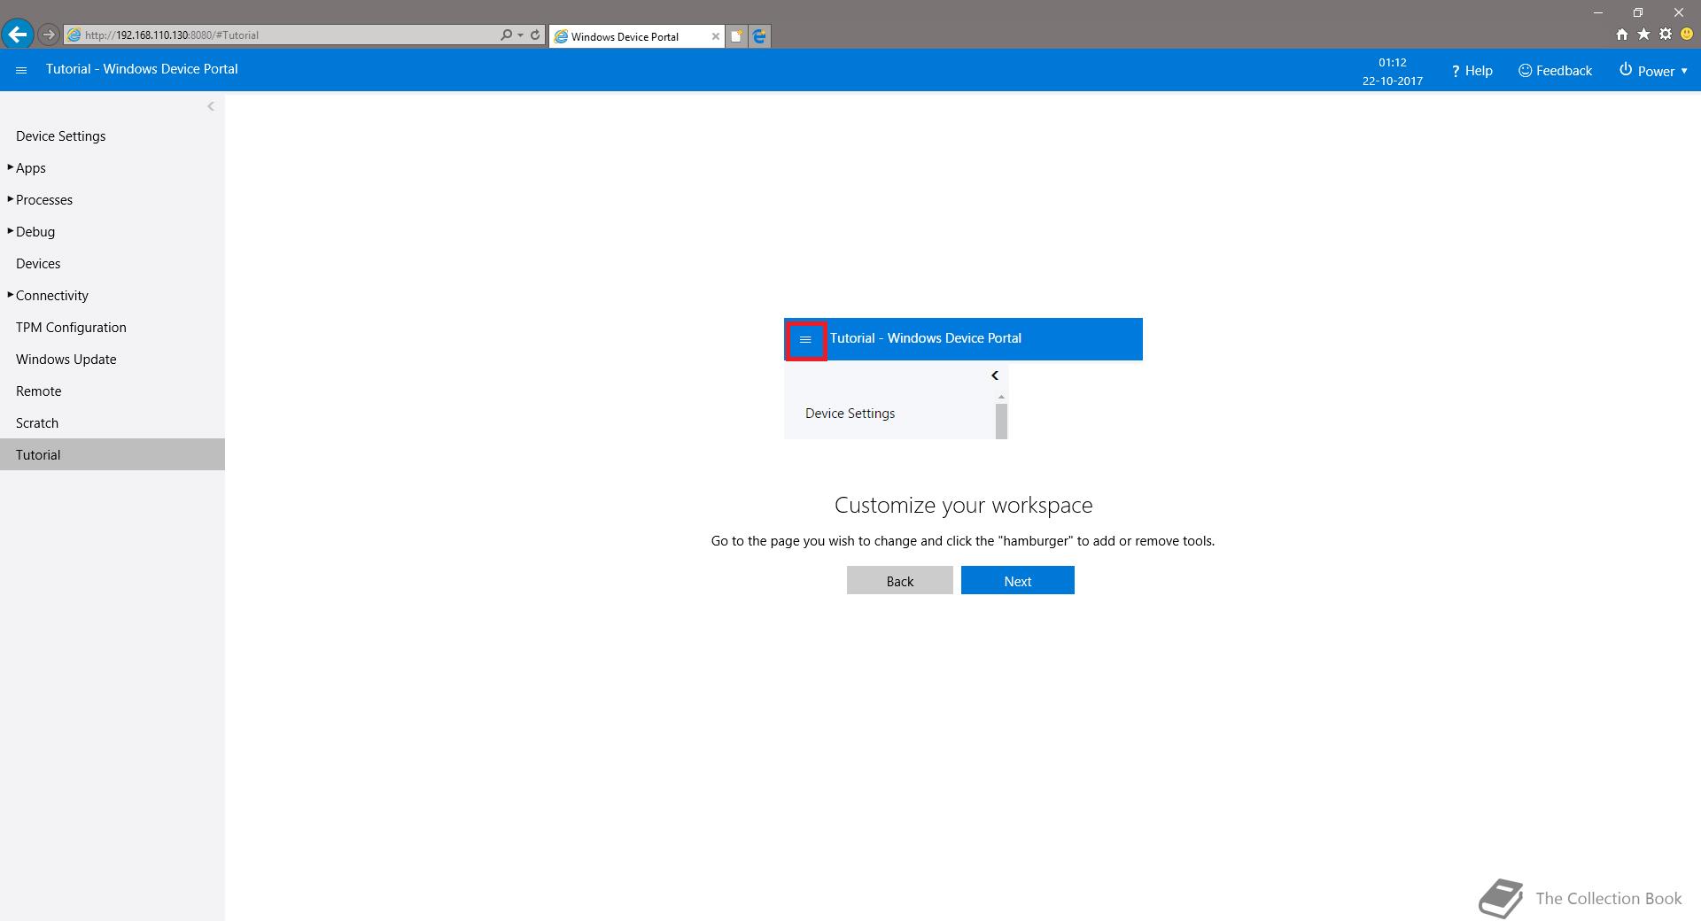Image resolution: width=1701 pixels, height=921 pixels.
Task: Select the Windows Device Portal browser tab
Action: click(x=636, y=36)
